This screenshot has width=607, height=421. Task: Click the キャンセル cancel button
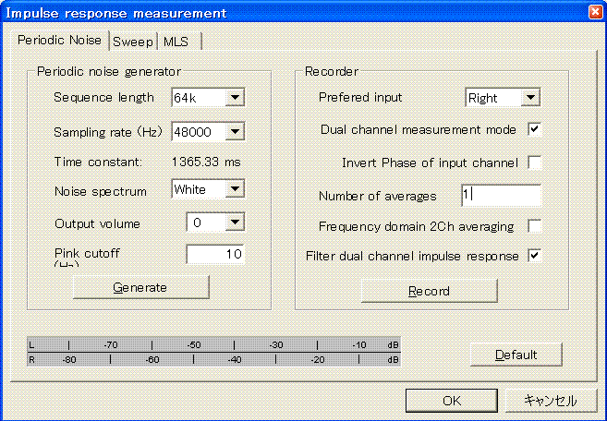point(550,401)
